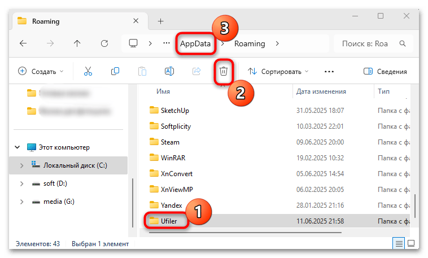Expand media (G:) drive node
Screen dimensions: 428x258
(x=21, y=202)
